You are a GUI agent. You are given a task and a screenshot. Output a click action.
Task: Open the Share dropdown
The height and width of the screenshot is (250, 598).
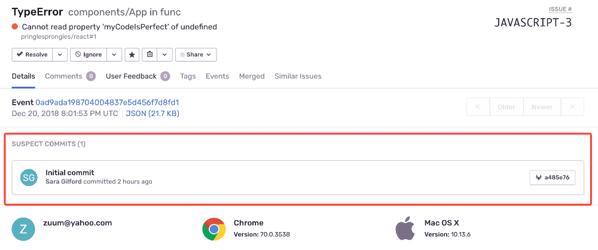click(196, 54)
